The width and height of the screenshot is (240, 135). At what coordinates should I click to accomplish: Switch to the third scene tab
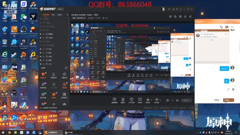59,15
